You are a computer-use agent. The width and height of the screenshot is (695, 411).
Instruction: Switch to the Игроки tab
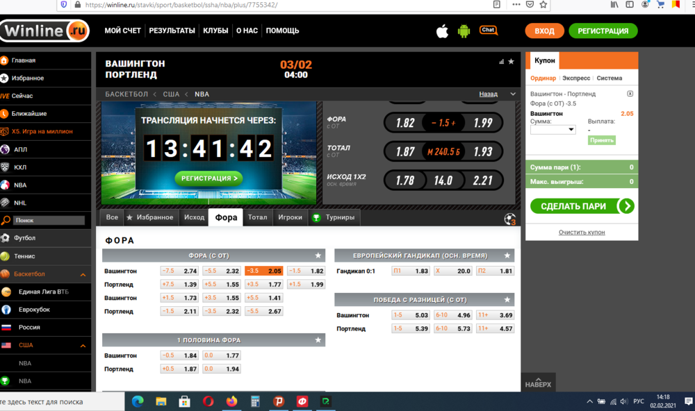tap(291, 217)
